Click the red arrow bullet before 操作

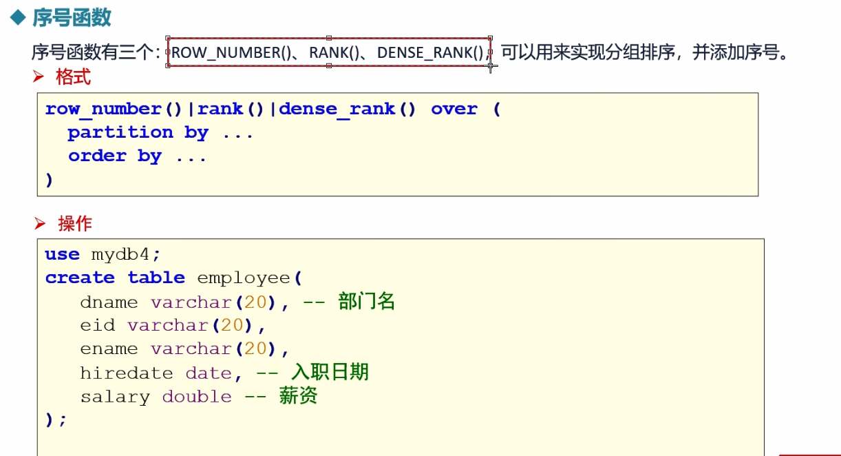40,223
